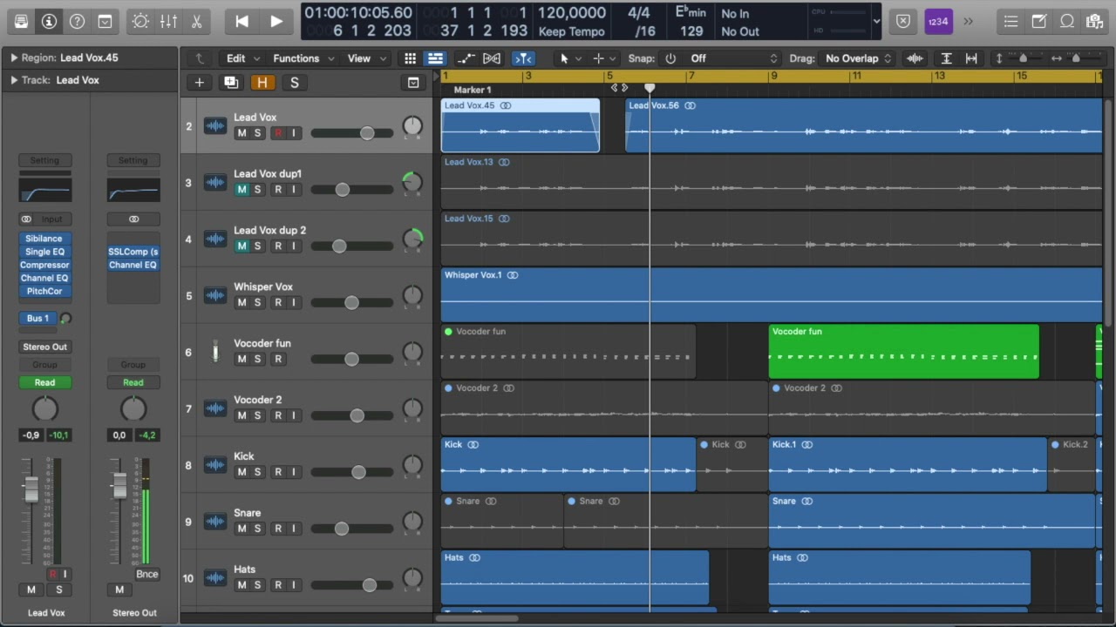Viewport: 1116px width, 627px height.
Task: Expand the Track Lead Vox inspector
Action: point(14,80)
